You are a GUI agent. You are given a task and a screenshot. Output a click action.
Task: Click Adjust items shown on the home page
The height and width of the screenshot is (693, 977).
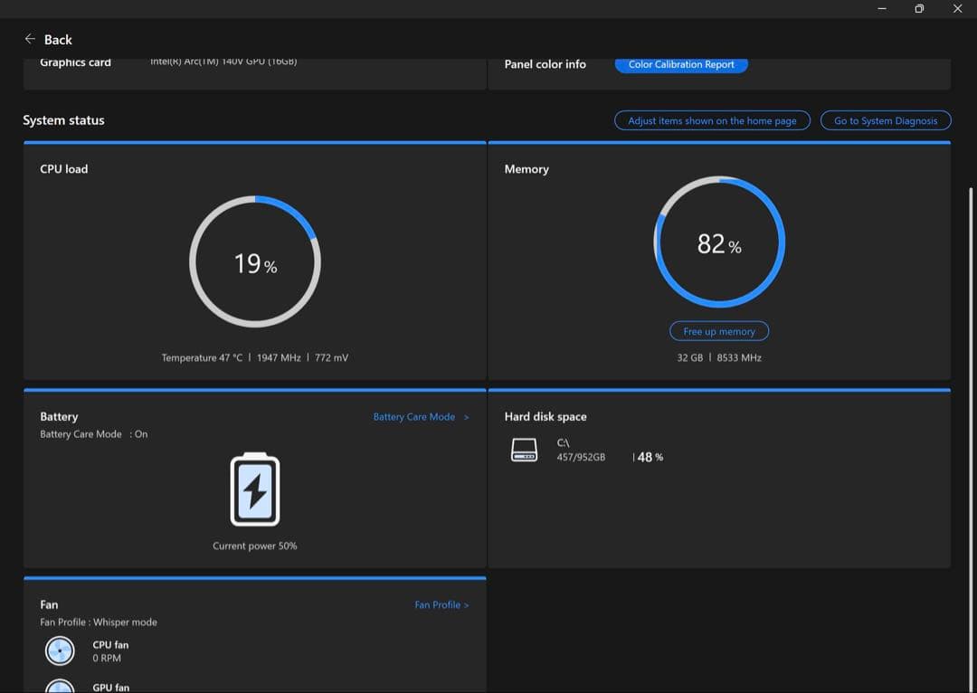pos(712,120)
